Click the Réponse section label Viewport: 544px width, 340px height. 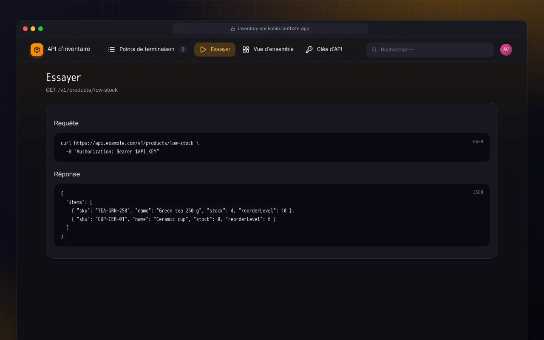click(x=67, y=174)
